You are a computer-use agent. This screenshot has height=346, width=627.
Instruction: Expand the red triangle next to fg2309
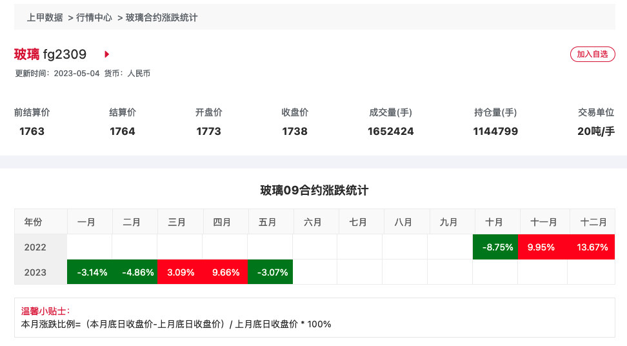click(x=107, y=54)
